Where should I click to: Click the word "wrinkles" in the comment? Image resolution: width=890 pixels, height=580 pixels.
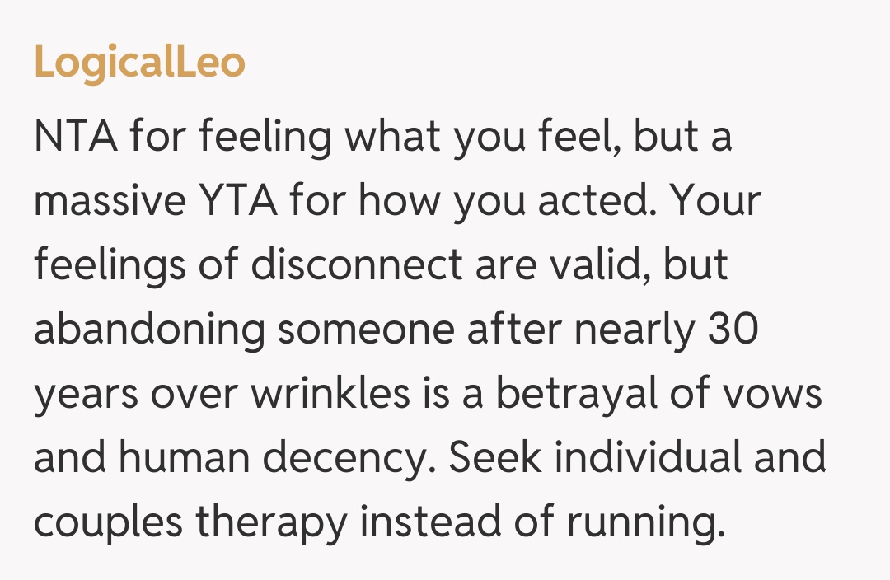pyautogui.click(x=330, y=395)
